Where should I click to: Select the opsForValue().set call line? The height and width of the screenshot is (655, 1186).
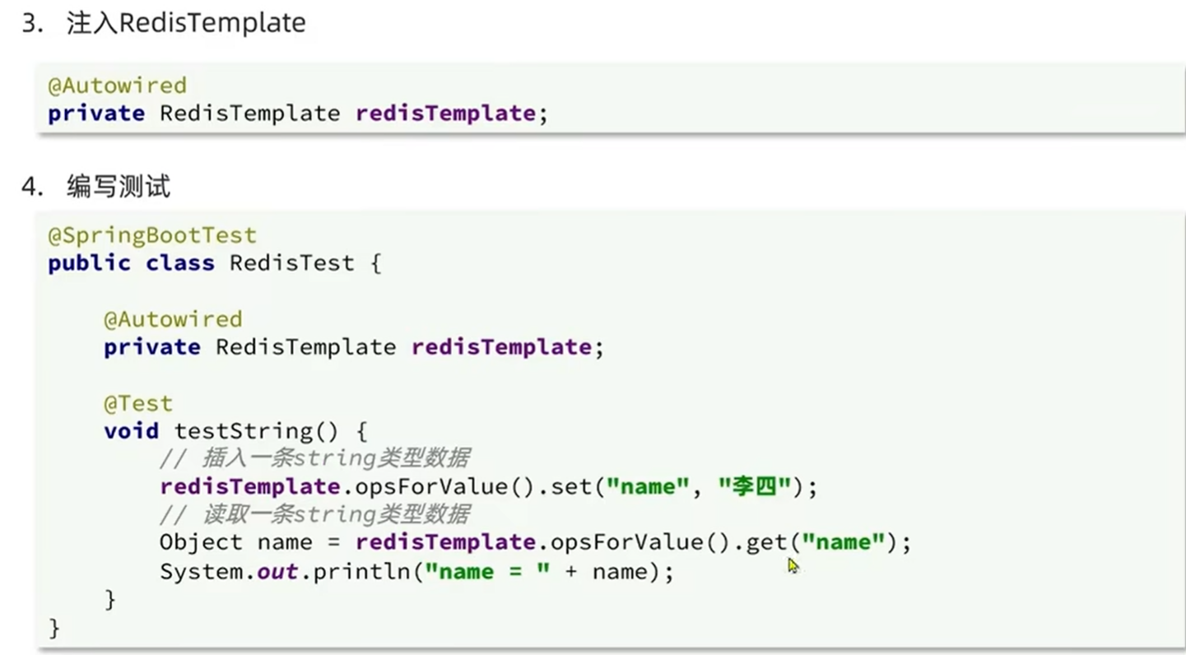click(486, 485)
